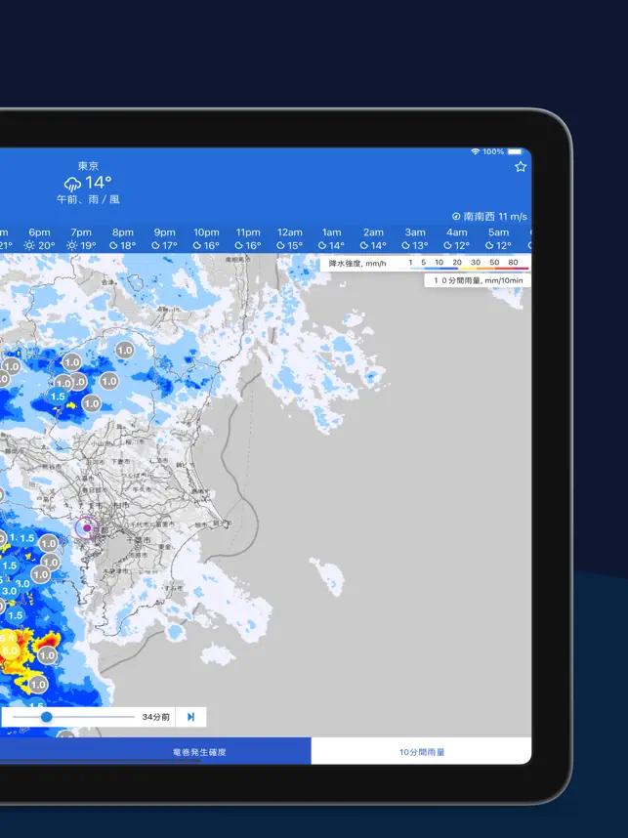The image size is (628, 838).
Task: Switch to the 竜巻発生確度 tab
Action: (x=199, y=752)
